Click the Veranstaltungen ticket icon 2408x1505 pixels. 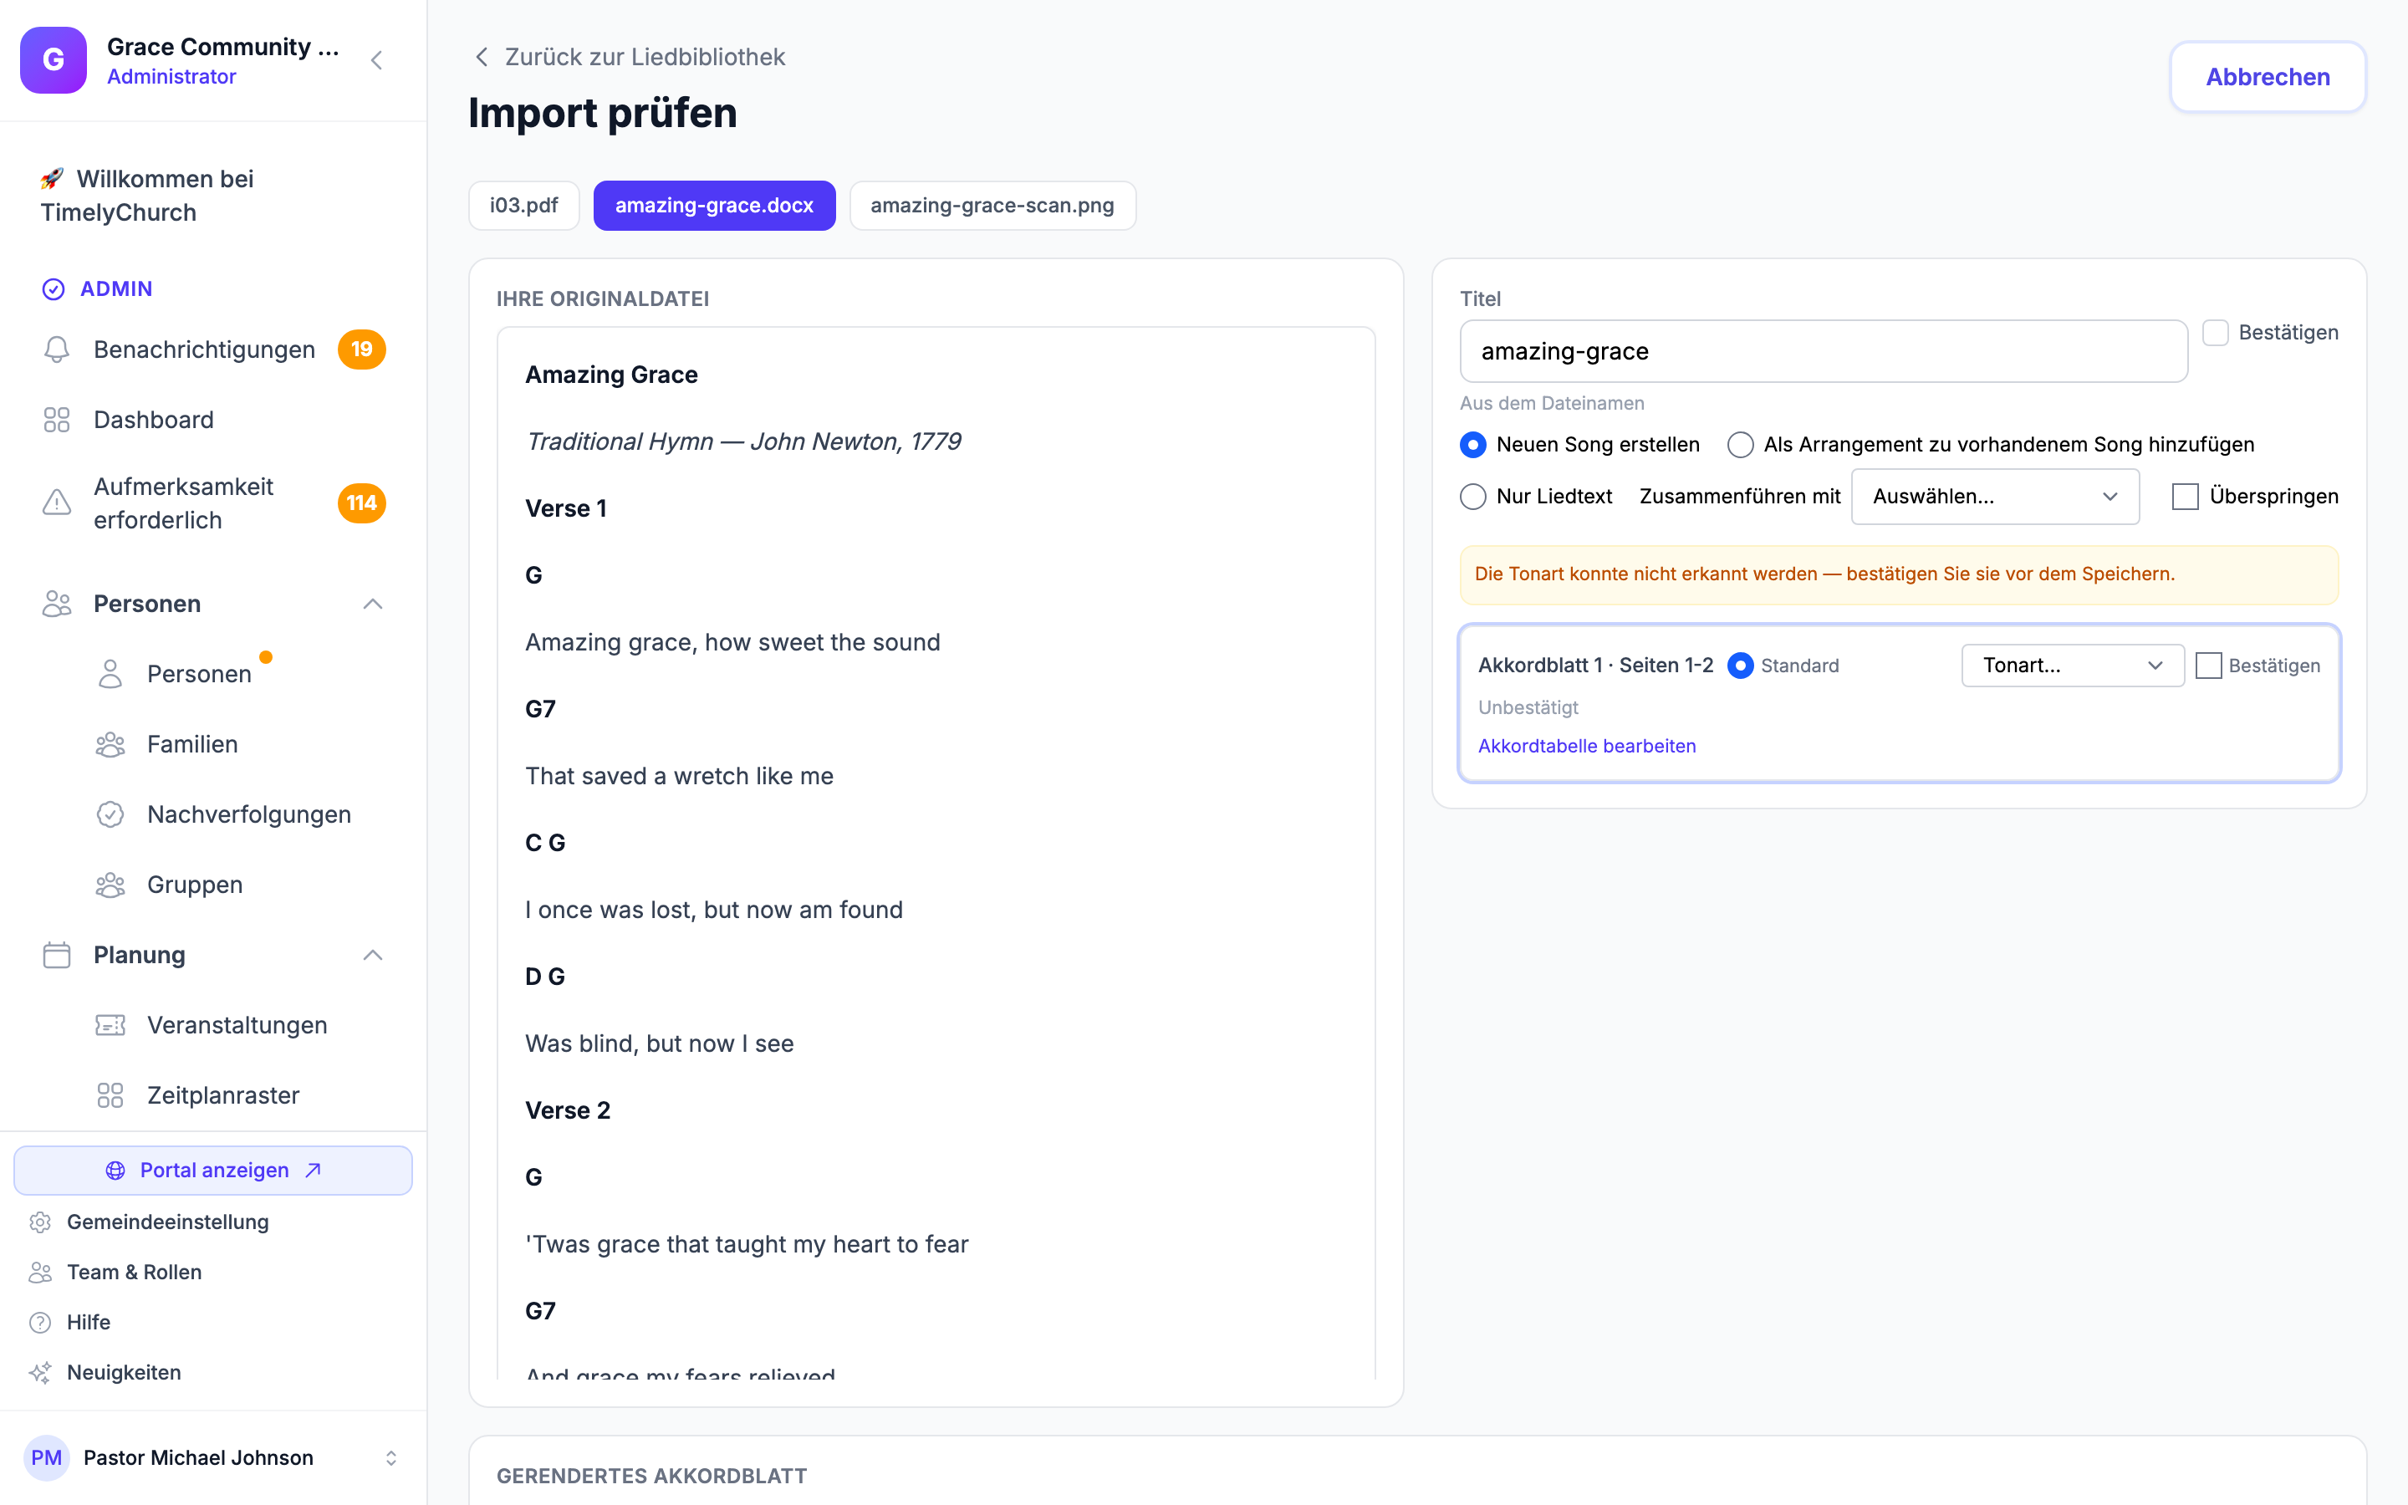(110, 1025)
